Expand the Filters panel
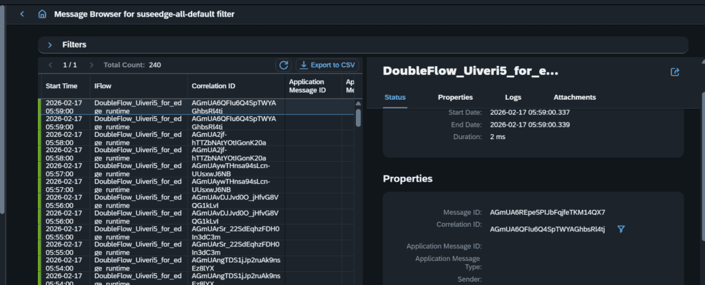 tap(50, 45)
